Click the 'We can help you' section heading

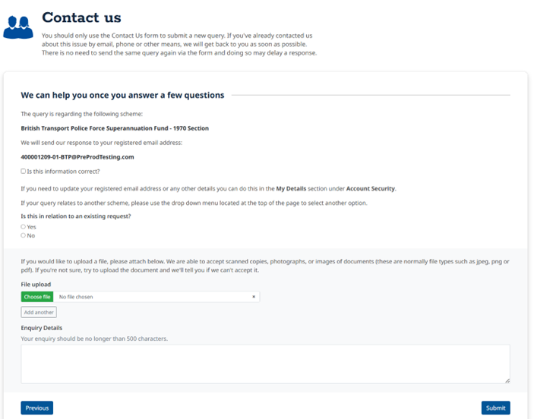tap(122, 96)
